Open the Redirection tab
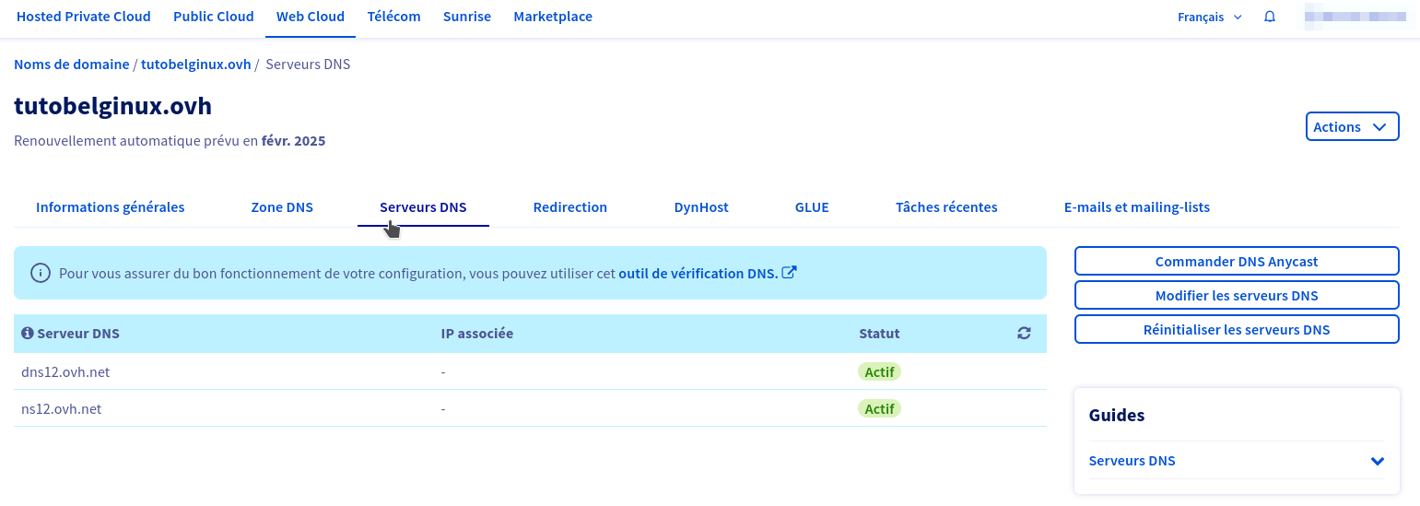The image size is (1420, 506). pyautogui.click(x=570, y=207)
